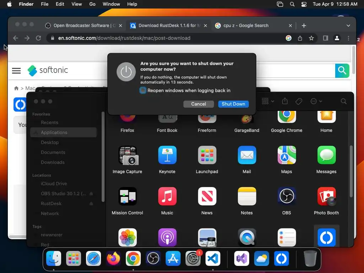The width and height of the screenshot is (364, 273).
Task: Open a new Chrome tab
Action: (304, 26)
